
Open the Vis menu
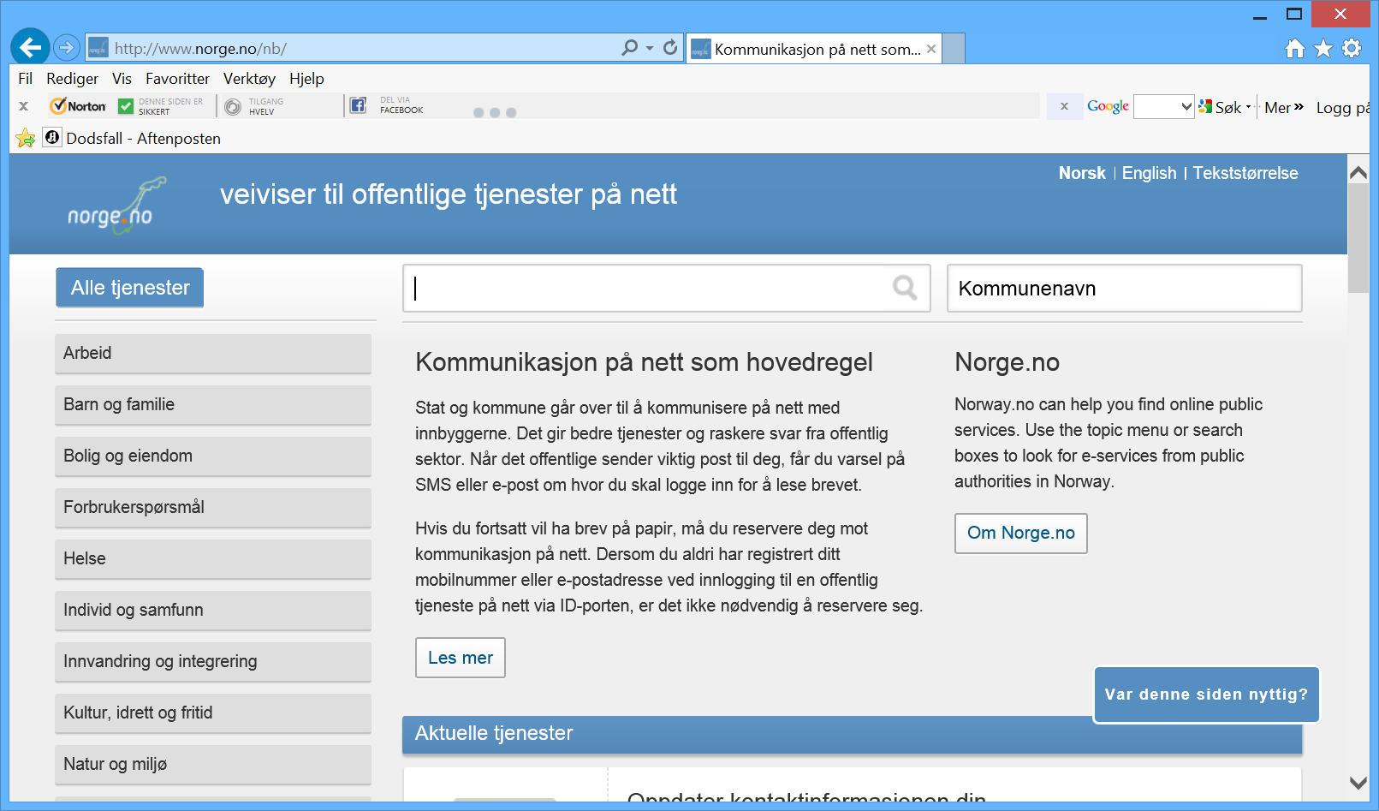pos(122,79)
